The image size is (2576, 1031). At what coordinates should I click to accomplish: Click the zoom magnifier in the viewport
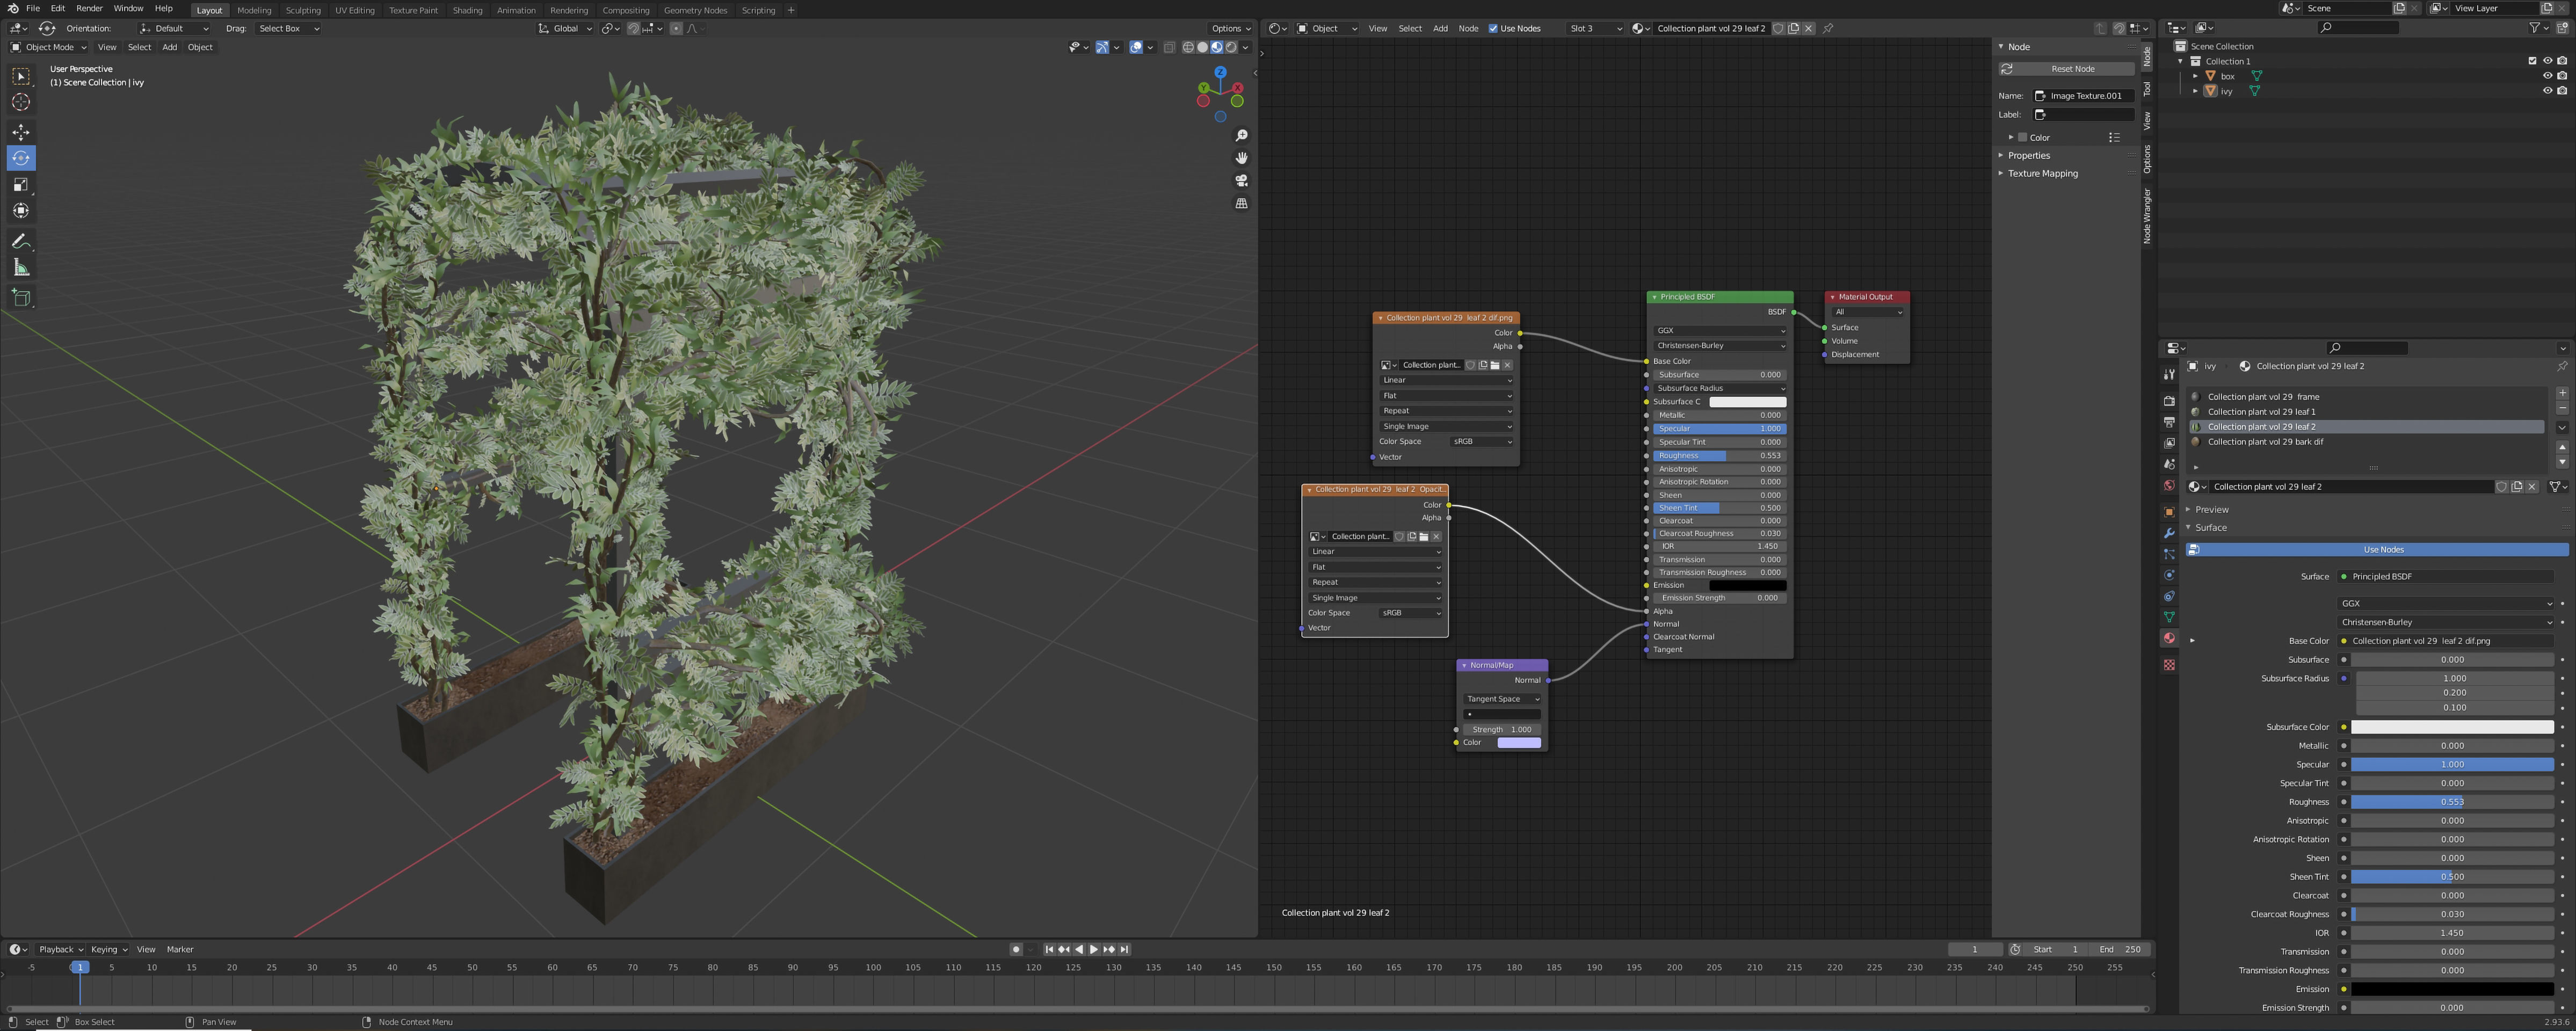click(1241, 135)
